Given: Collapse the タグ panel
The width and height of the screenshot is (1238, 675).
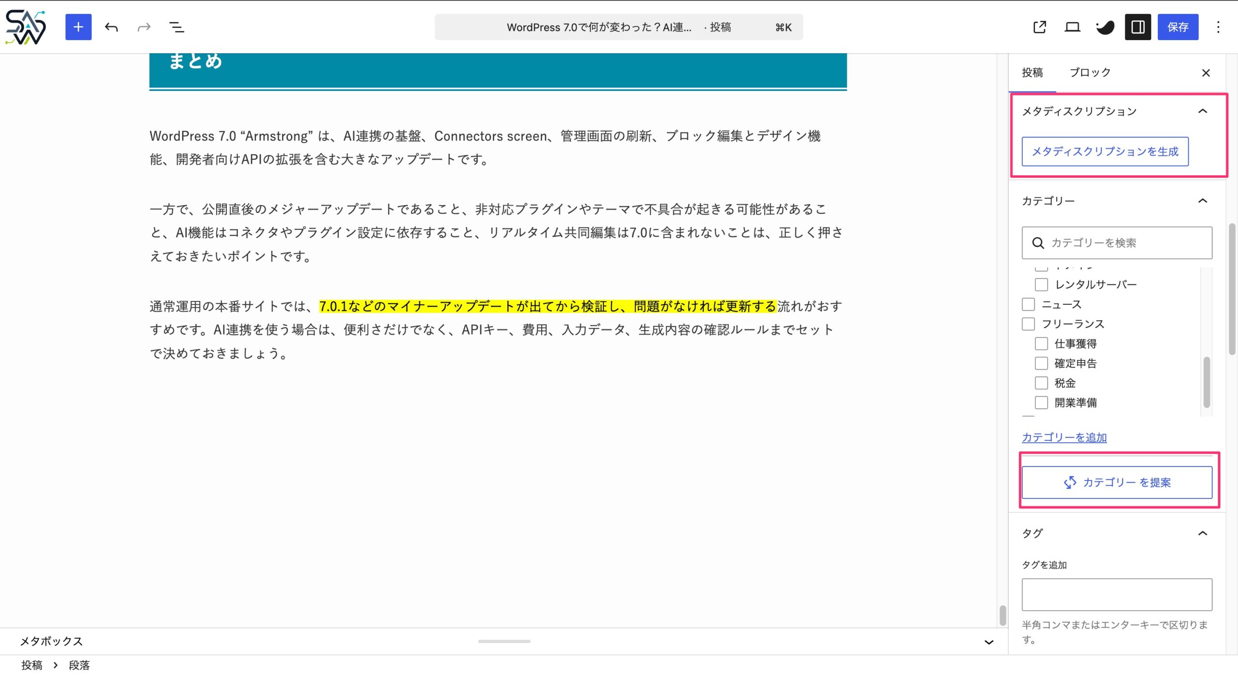Looking at the screenshot, I should 1202,533.
